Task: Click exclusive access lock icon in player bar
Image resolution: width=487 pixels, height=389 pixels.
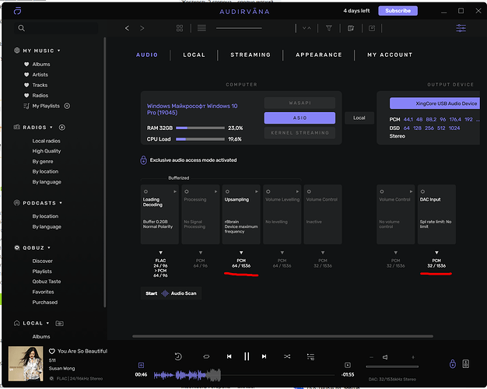Action: (453, 363)
